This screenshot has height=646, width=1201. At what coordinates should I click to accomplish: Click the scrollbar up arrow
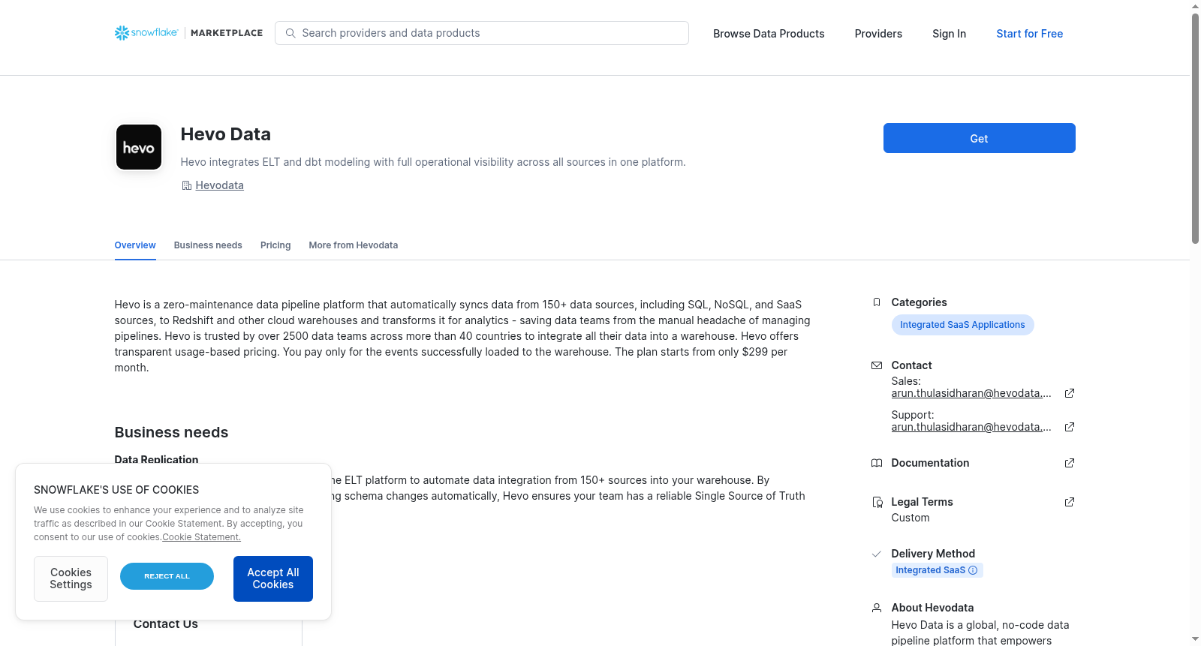(x=1195, y=6)
